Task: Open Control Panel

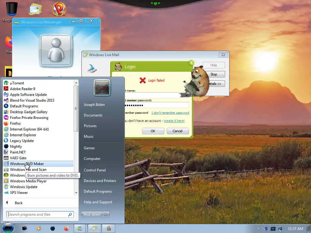Action: coord(95,170)
